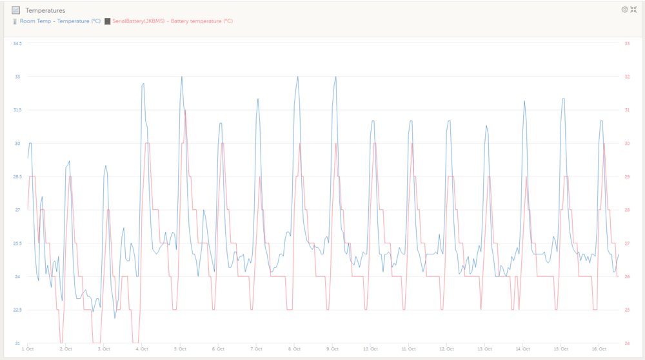Screen dimensions: 645x360
Task: Pick the 12. Oct date on the x-axis
Action: click(446, 349)
